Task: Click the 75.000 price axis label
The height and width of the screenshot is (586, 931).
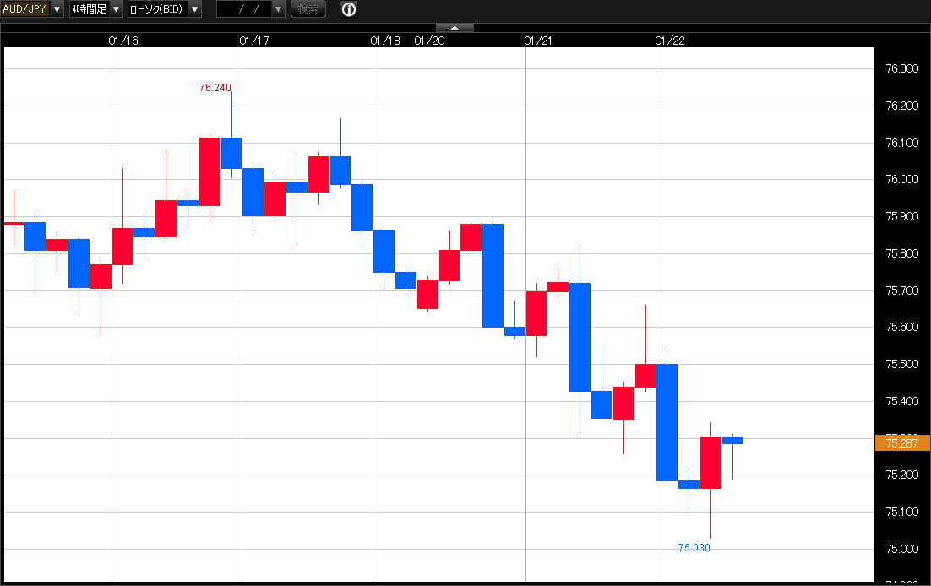Action: (x=902, y=549)
